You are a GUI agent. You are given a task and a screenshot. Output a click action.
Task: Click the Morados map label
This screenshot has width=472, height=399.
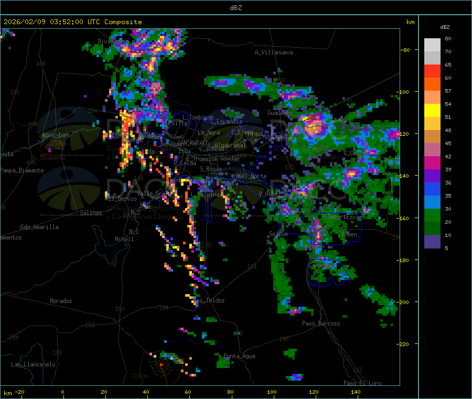click(61, 301)
